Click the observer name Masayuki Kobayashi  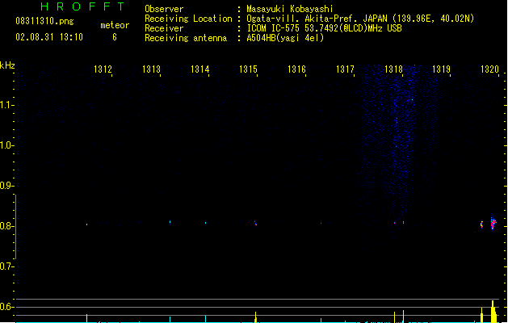click(x=290, y=9)
